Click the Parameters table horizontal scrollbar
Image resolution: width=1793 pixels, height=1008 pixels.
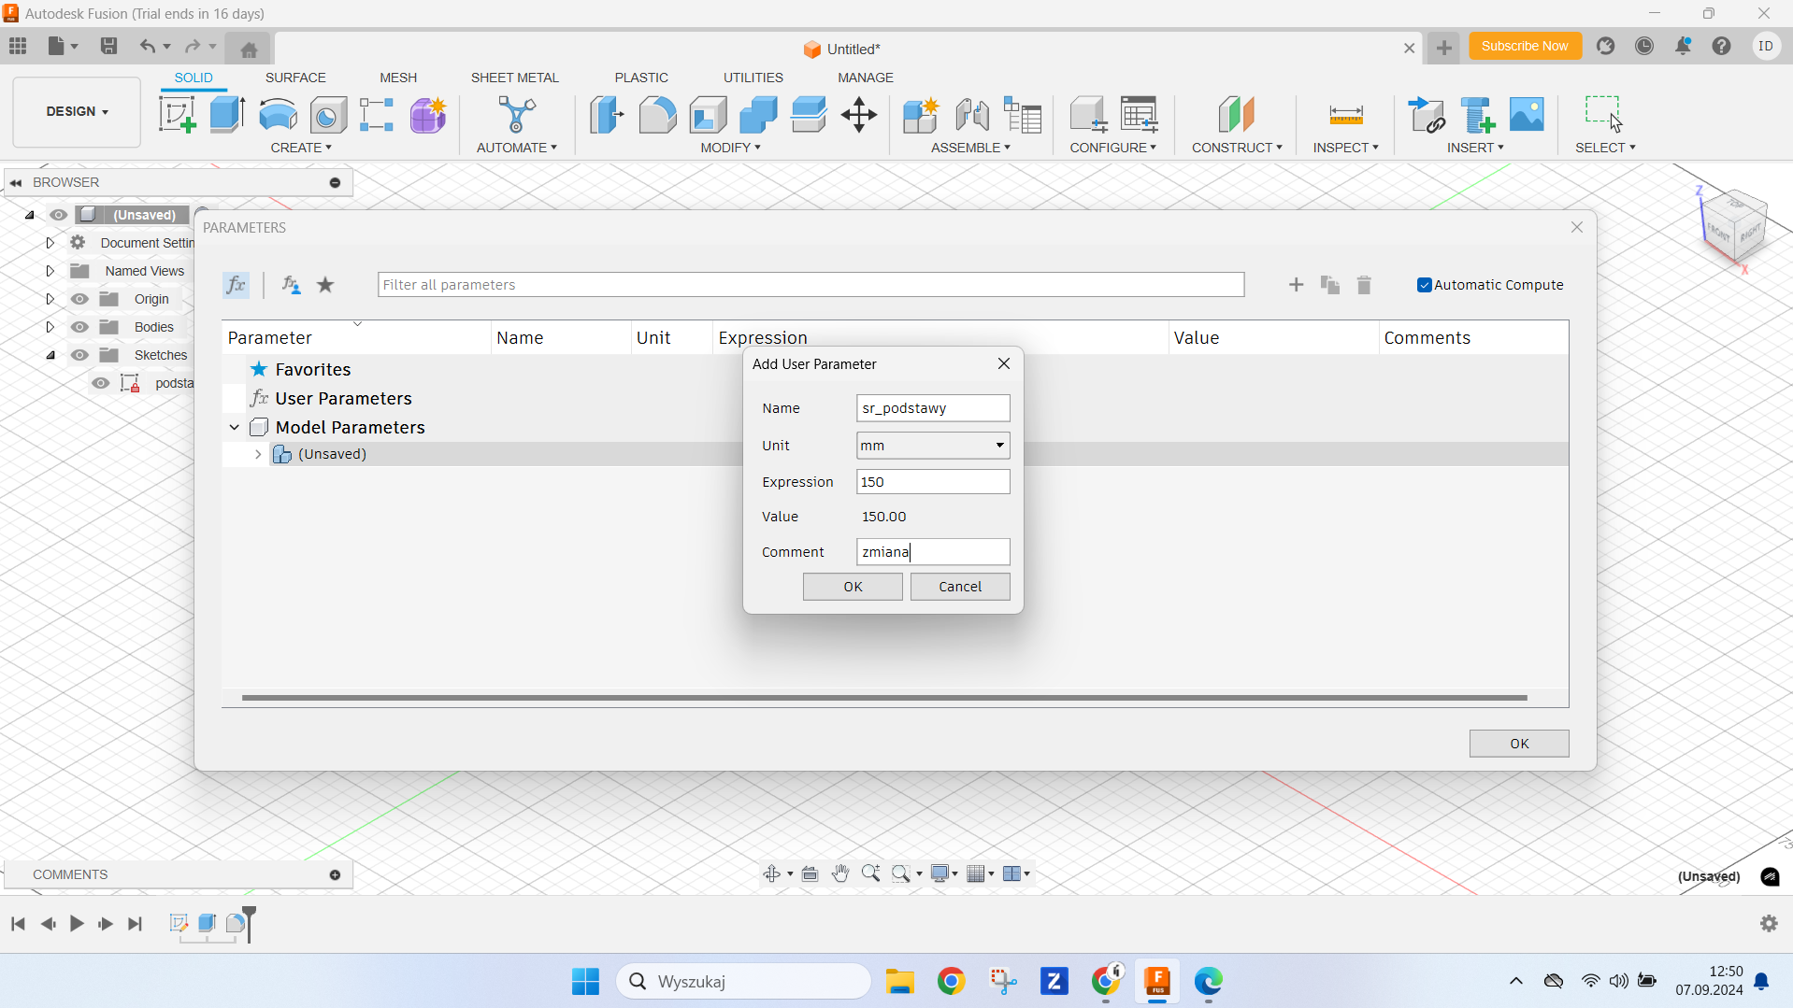point(884,698)
